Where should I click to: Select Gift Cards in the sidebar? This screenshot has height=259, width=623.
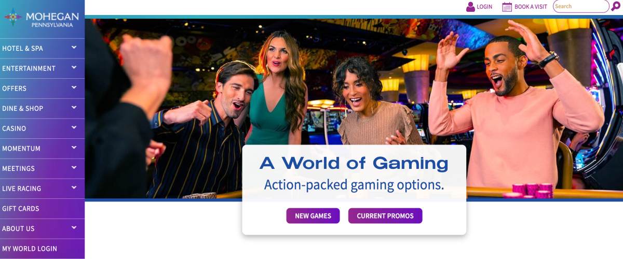[42, 208]
